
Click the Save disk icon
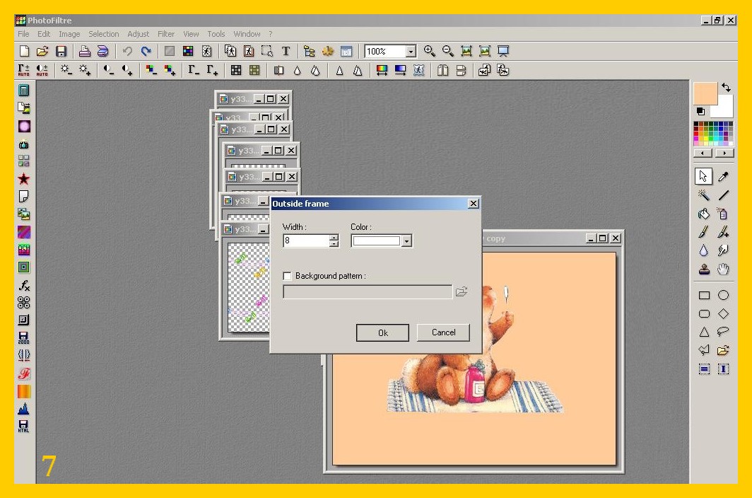pyautogui.click(x=61, y=51)
